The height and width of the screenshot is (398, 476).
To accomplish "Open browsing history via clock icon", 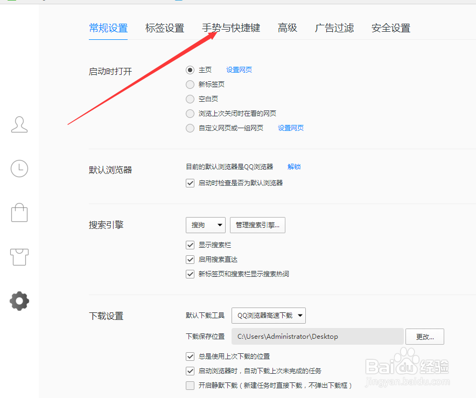I will [x=19, y=169].
